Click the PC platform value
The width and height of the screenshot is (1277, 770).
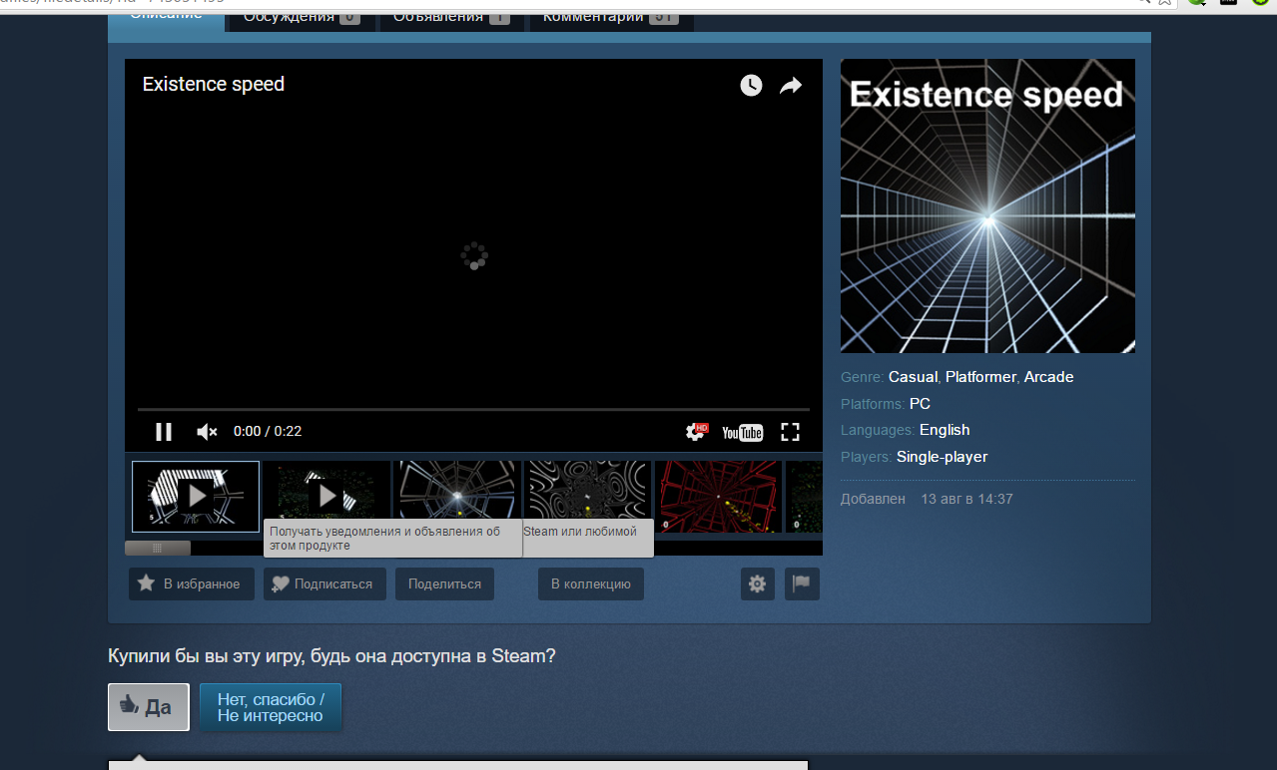click(x=920, y=404)
